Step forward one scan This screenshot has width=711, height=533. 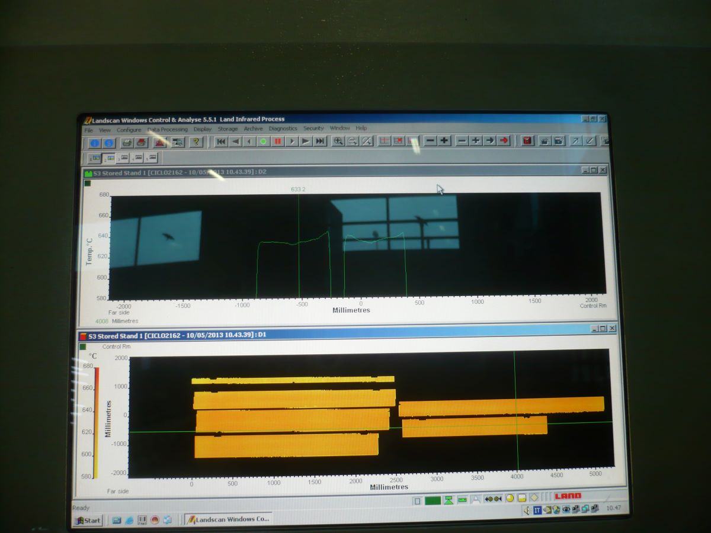(292, 142)
